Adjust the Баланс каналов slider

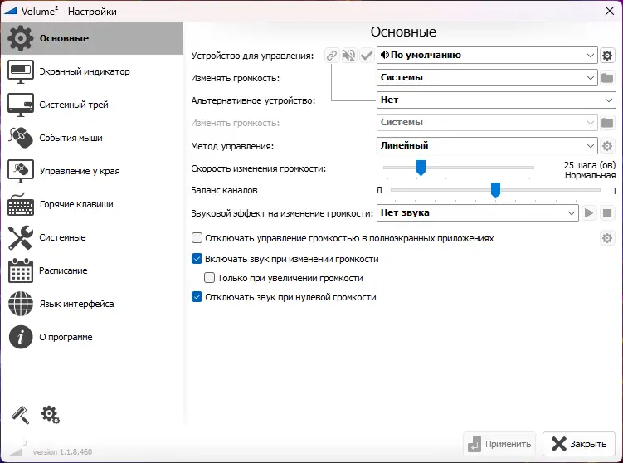pyautogui.click(x=495, y=191)
